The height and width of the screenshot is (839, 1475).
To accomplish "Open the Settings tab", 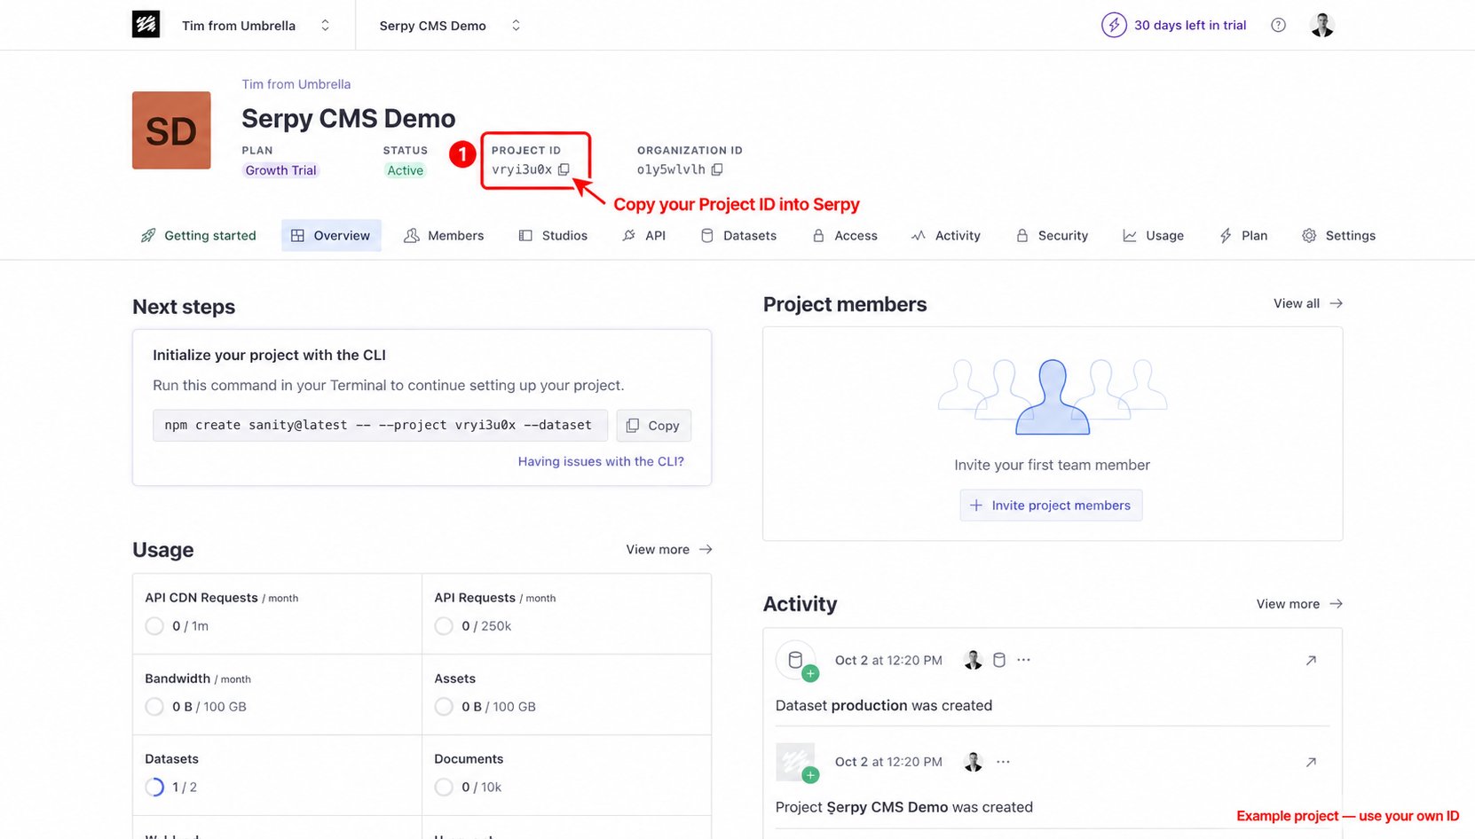I will [1338, 235].
